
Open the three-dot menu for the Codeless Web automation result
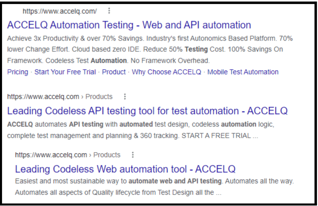pyautogui.click(x=133, y=155)
